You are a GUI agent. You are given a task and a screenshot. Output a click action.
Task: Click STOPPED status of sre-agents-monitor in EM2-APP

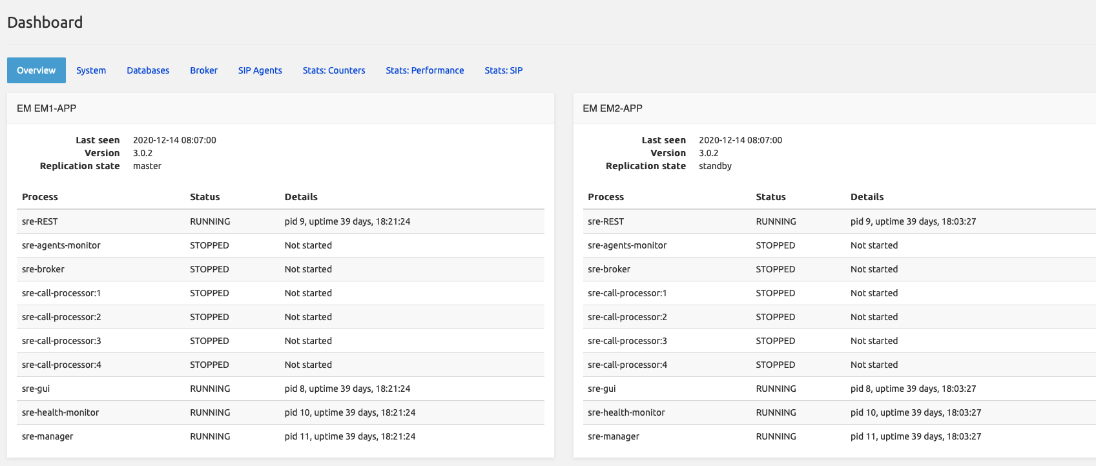pyautogui.click(x=775, y=245)
